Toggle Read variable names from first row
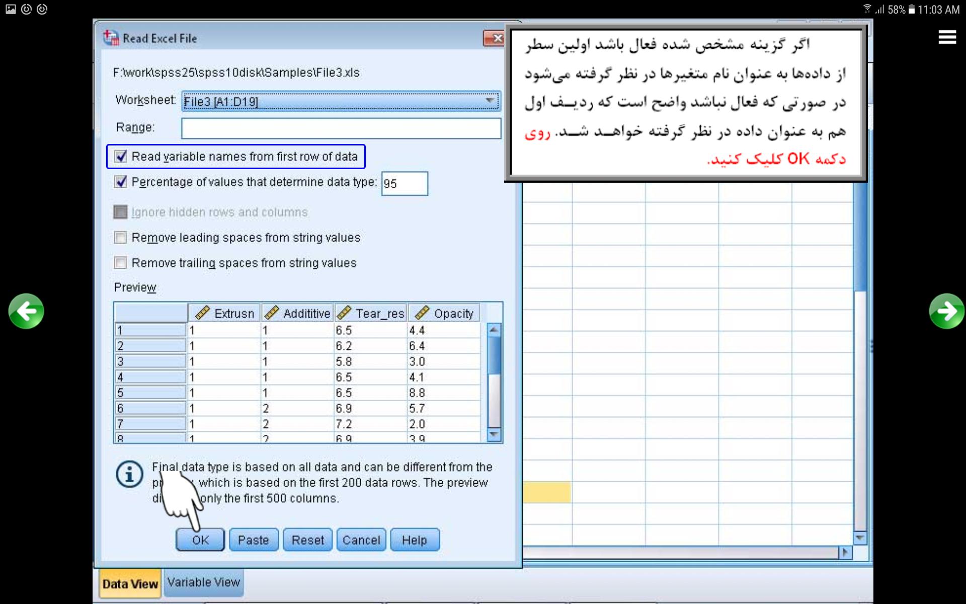The width and height of the screenshot is (966, 604). [x=120, y=156]
